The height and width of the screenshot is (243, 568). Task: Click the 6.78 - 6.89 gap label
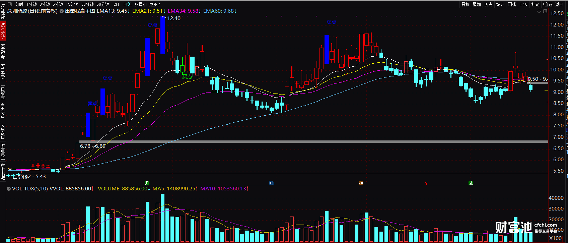pos(93,146)
